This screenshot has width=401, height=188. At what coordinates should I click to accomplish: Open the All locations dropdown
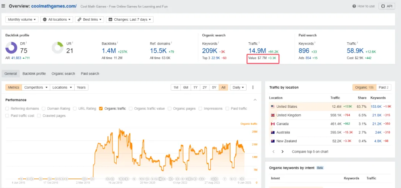tap(57, 19)
